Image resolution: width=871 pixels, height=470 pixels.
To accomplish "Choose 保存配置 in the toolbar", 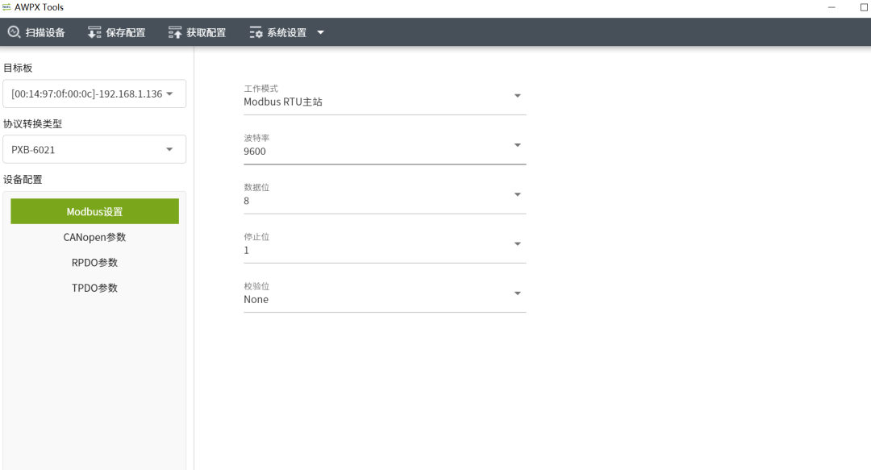I will [117, 32].
